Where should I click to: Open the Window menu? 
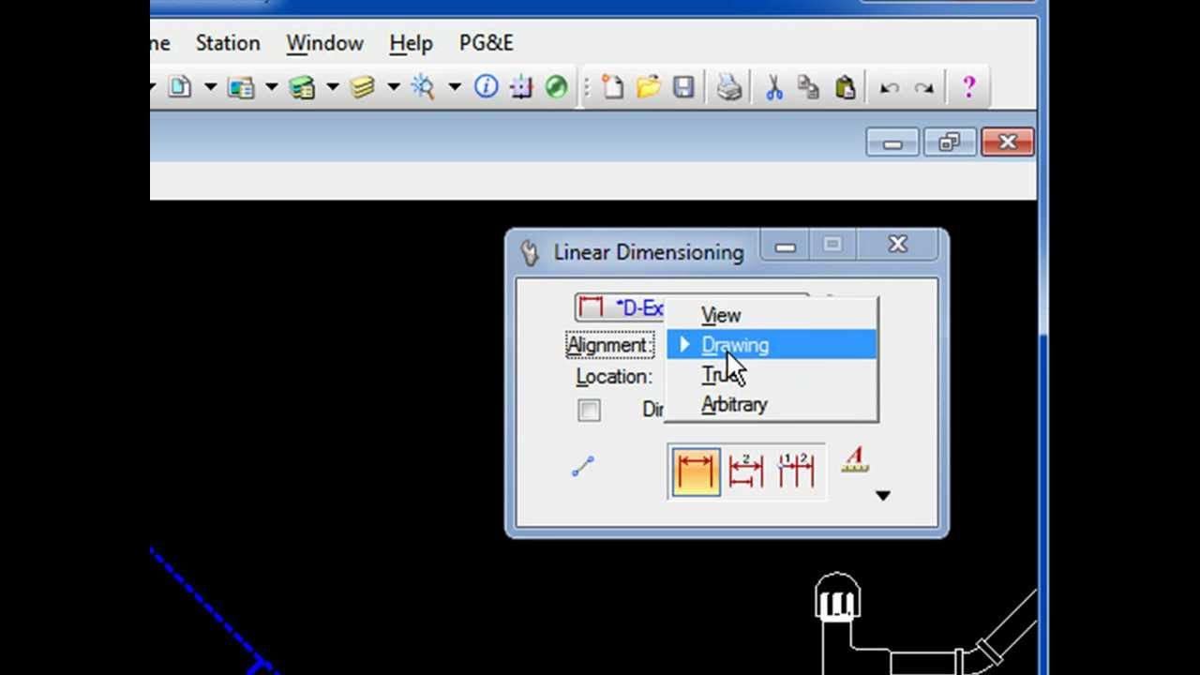324,43
